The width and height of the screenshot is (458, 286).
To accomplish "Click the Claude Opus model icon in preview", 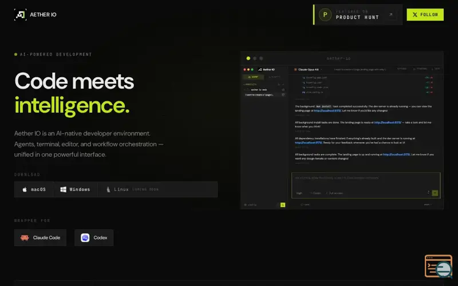I will pyautogui.click(x=295, y=69).
